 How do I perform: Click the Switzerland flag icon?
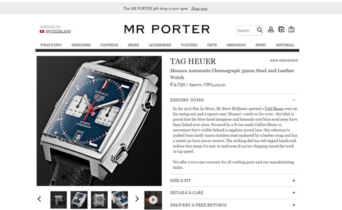pyautogui.click(x=42, y=31)
